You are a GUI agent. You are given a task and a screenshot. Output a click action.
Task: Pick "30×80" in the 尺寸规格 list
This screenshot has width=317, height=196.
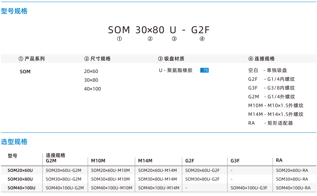tap(91, 80)
